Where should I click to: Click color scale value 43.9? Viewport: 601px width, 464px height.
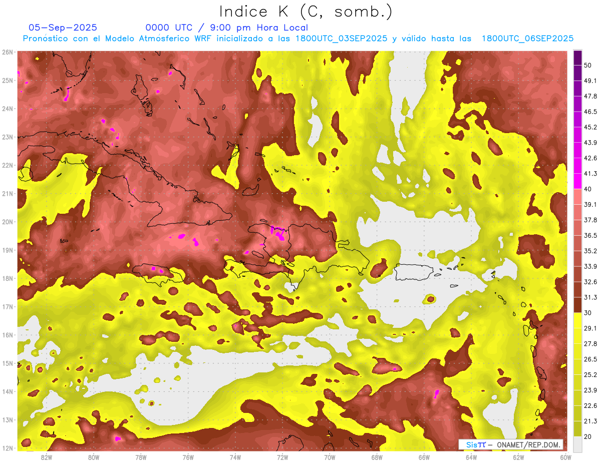pyautogui.click(x=590, y=143)
